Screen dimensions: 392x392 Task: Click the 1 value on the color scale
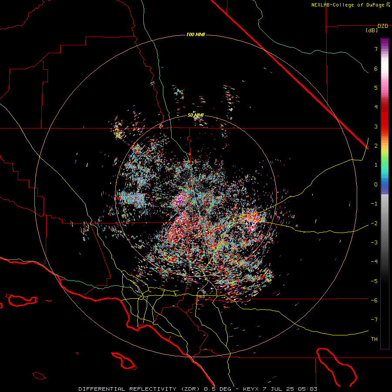pos(376,165)
